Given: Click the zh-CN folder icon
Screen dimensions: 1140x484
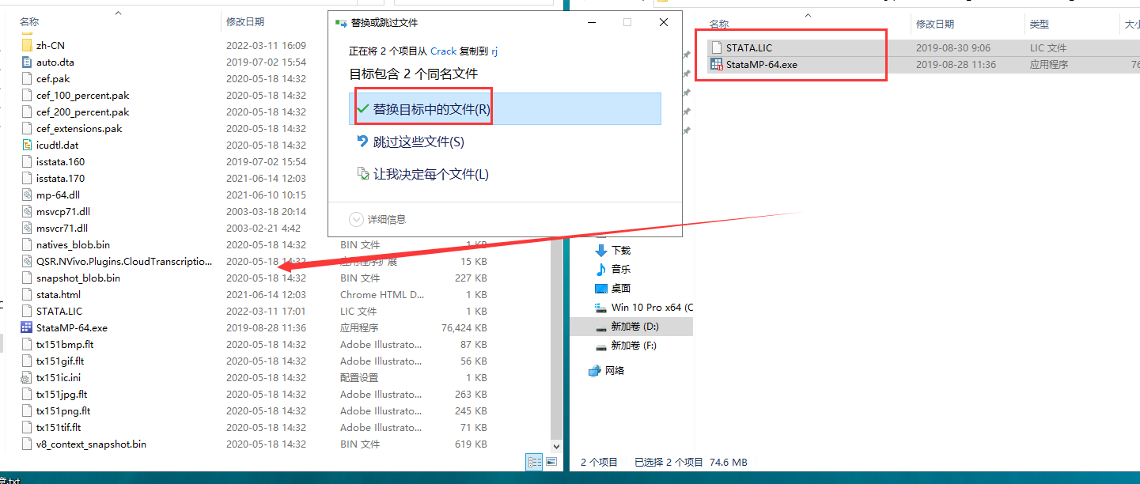Looking at the screenshot, I should click(27, 45).
